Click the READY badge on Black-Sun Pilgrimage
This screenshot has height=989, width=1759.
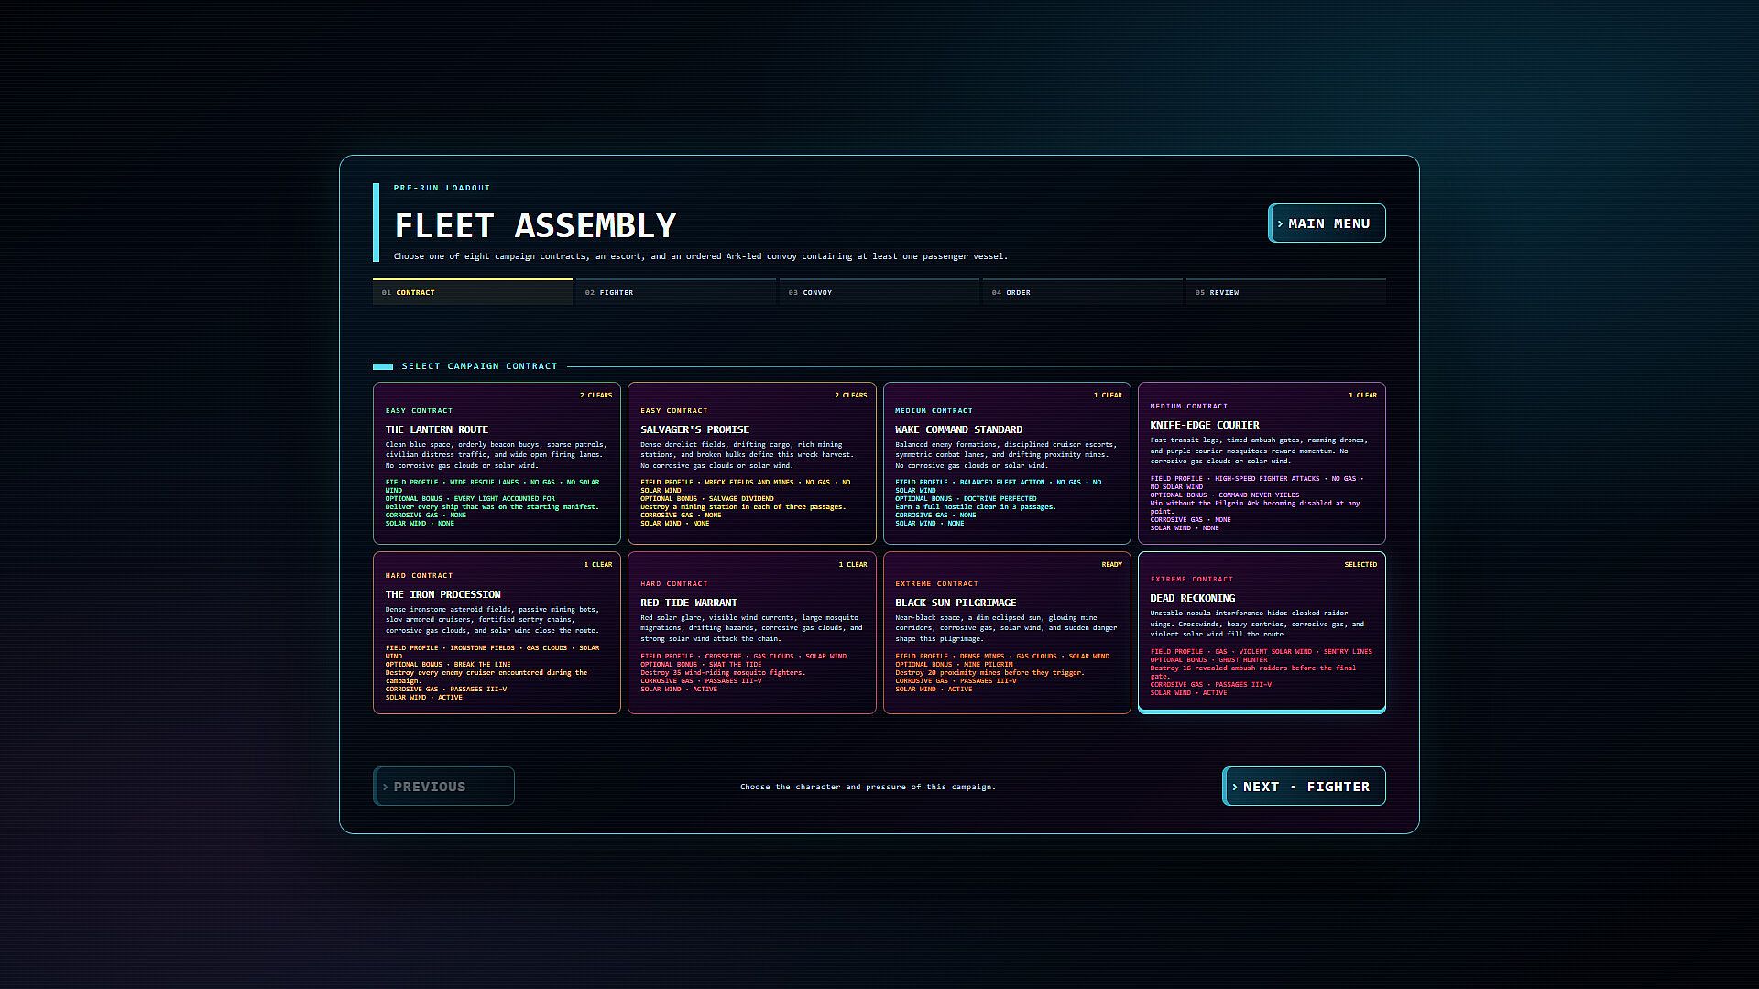coord(1111,565)
